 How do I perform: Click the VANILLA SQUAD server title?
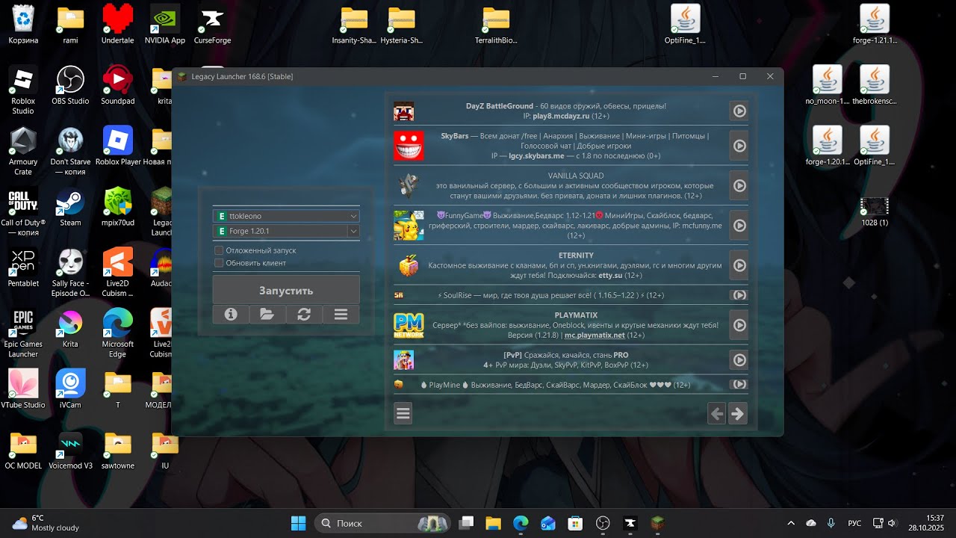(x=576, y=176)
